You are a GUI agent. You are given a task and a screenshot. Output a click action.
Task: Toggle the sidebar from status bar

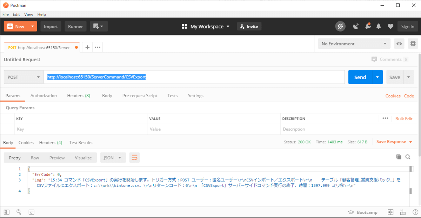pyautogui.click(x=7, y=212)
